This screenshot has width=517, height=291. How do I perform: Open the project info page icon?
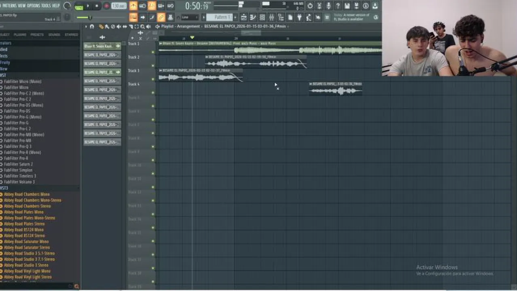coord(290,17)
